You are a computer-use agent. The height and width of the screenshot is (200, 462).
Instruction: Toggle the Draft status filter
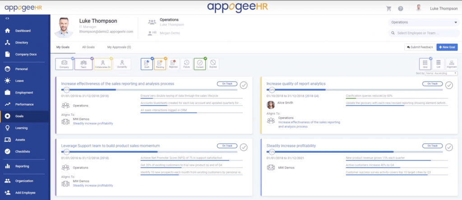tap(147, 64)
